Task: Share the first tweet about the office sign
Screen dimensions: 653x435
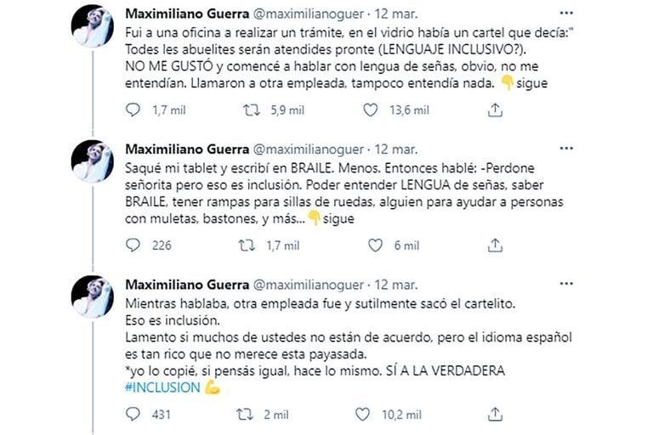Action: tap(495, 110)
